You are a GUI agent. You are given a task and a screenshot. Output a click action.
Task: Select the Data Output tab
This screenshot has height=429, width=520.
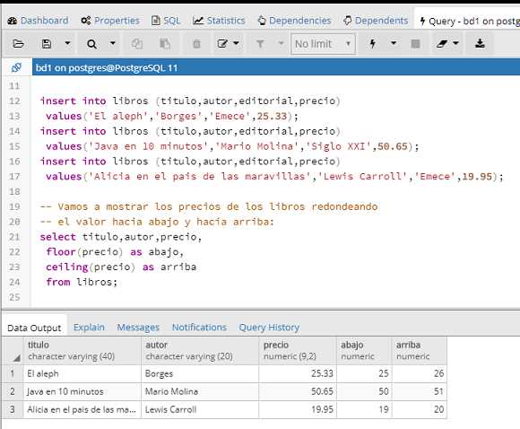pyautogui.click(x=34, y=328)
